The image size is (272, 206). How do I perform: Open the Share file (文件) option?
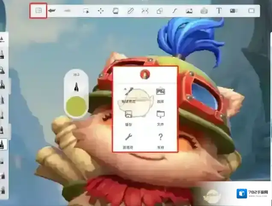160,116
